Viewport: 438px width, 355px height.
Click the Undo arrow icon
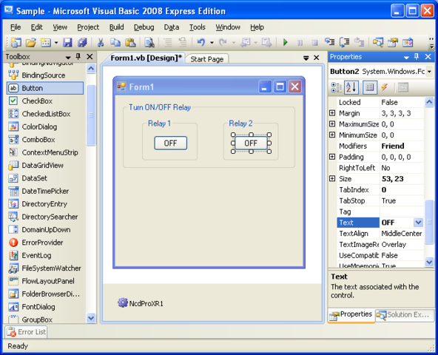click(201, 42)
